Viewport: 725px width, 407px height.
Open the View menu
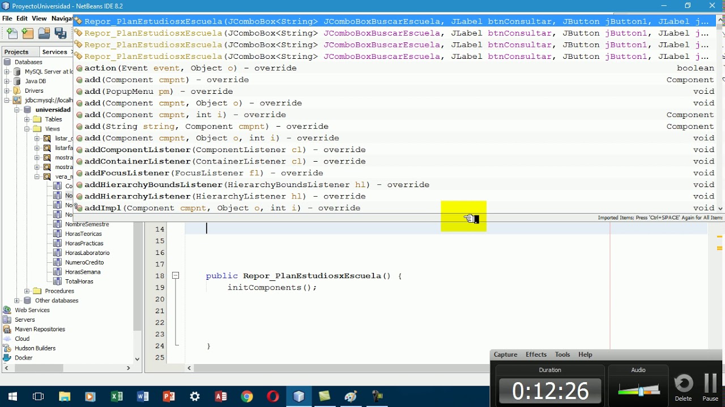(39, 18)
